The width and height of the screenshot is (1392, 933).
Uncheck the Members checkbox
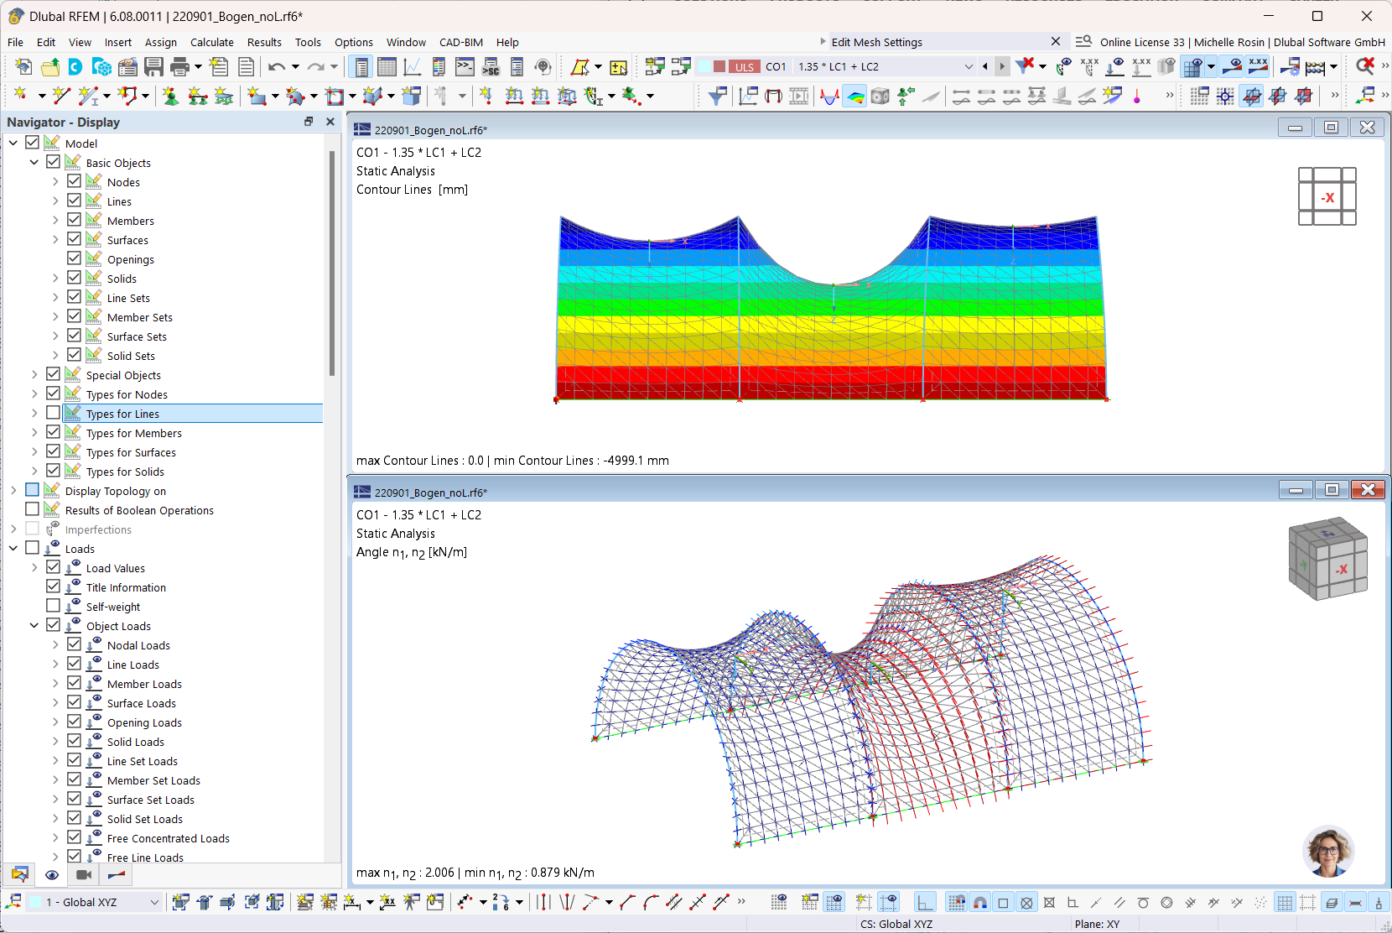74,220
